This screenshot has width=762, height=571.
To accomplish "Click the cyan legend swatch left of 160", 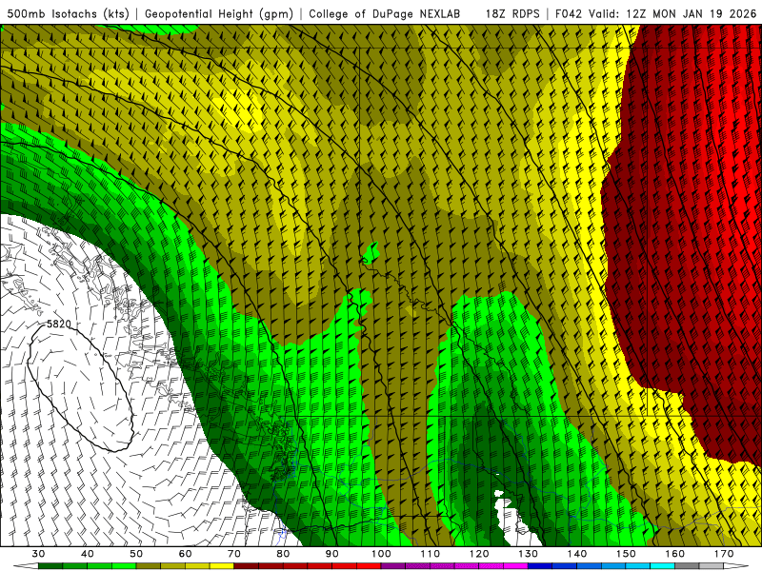I will 663,566.
